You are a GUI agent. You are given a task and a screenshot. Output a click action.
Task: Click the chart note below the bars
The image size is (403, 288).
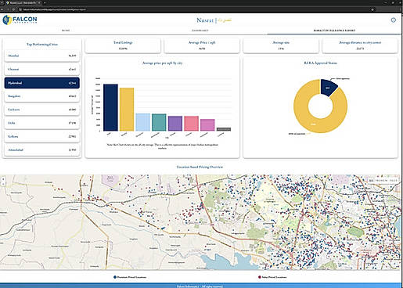point(163,146)
